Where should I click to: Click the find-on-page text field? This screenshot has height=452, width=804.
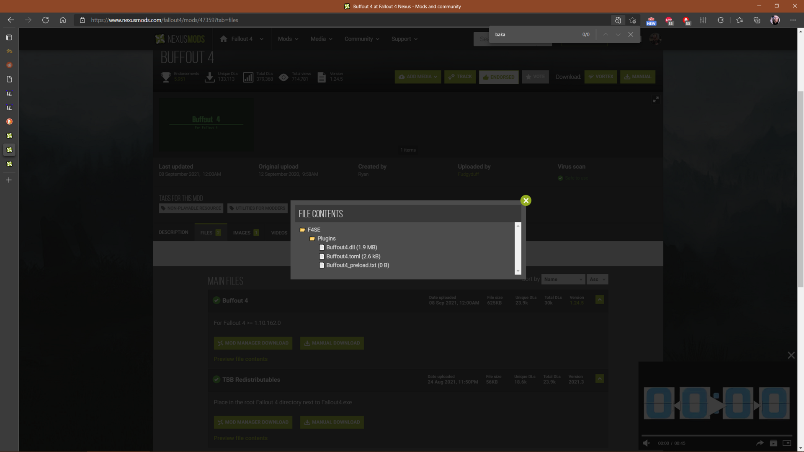pos(536,34)
